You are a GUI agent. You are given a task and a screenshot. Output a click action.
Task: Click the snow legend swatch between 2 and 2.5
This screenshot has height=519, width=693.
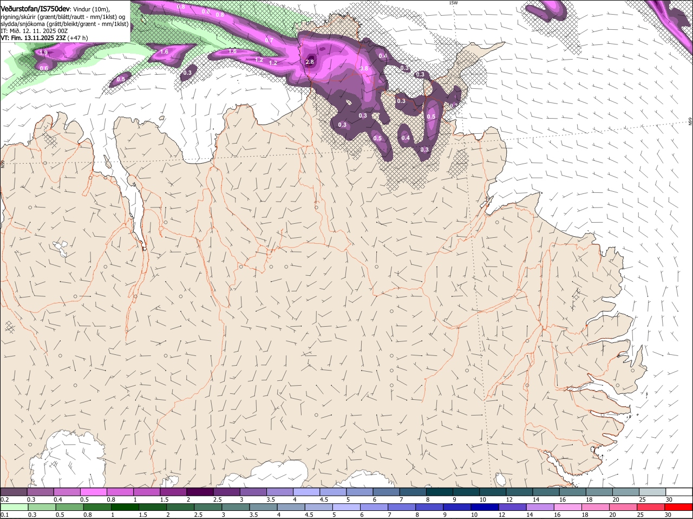tap(200, 491)
